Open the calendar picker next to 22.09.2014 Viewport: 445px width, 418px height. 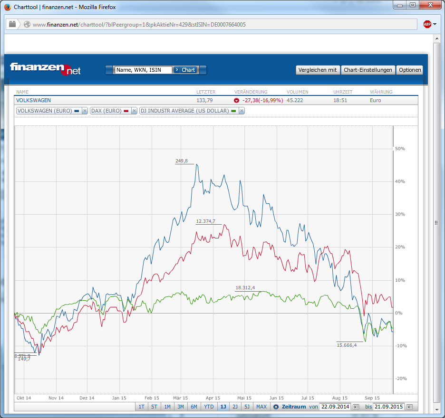tap(355, 407)
